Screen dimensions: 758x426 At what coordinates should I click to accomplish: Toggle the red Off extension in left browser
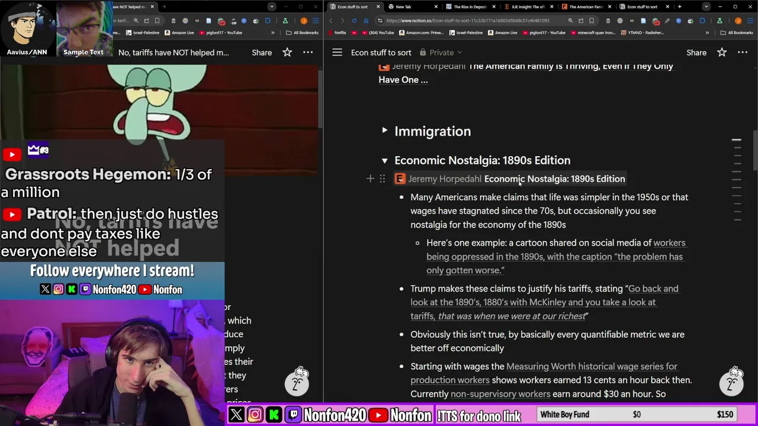221,21
